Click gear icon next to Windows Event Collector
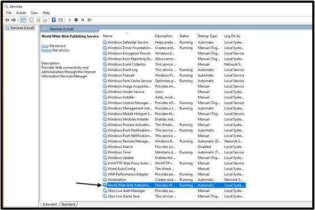 [104, 64]
